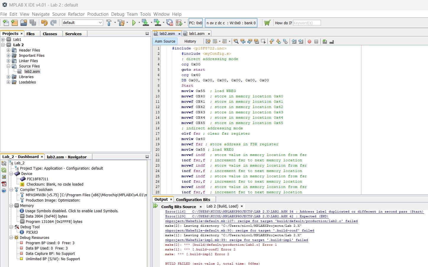Click the Find Selection magnifier icon
The height and width of the screenshot is (267, 428).
coord(236,41)
